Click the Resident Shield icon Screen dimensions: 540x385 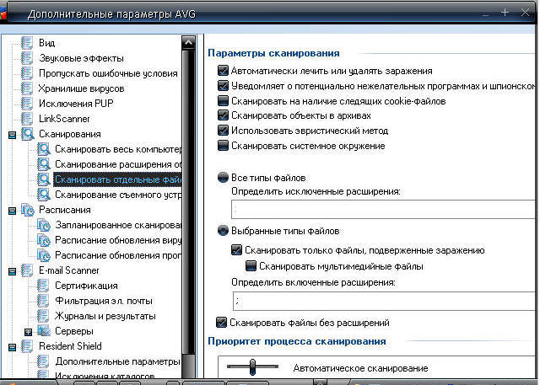pos(27,346)
